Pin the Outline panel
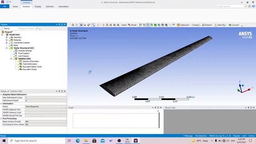This screenshot has height=144, width=256. (59, 24)
